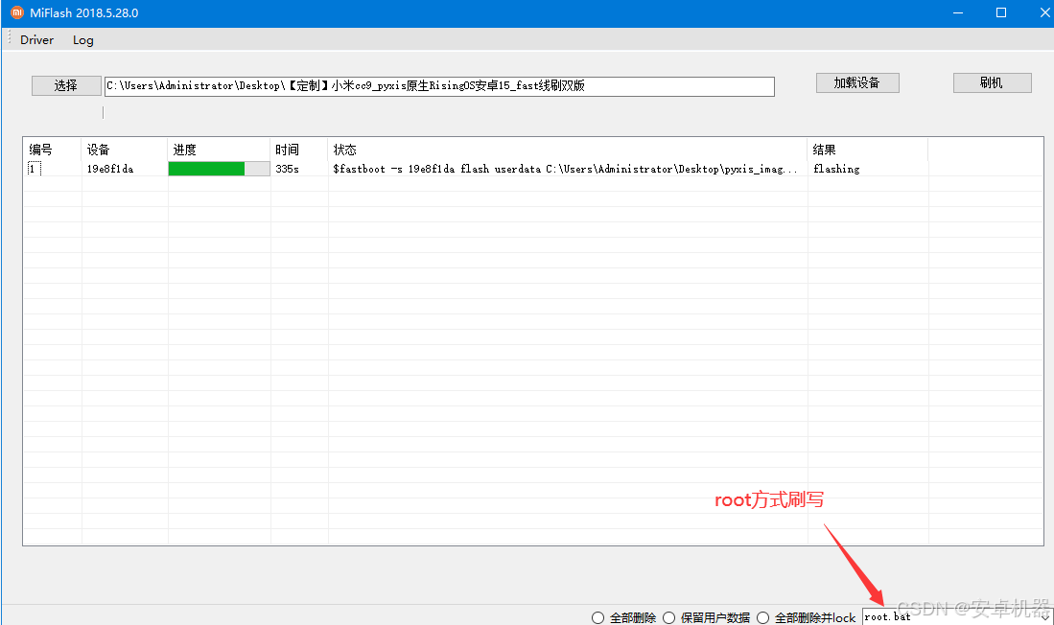This screenshot has width=1054, height=625.
Task: Open the Log menu
Action: coord(82,39)
